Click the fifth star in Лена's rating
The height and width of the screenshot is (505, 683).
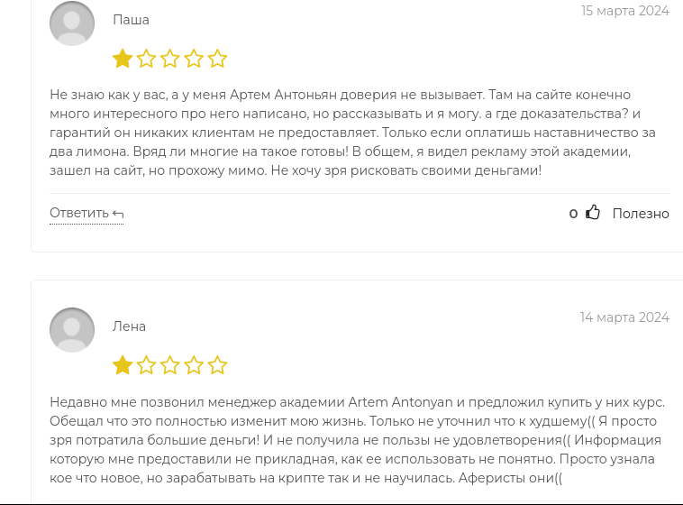pyautogui.click(x=217, y=366)
